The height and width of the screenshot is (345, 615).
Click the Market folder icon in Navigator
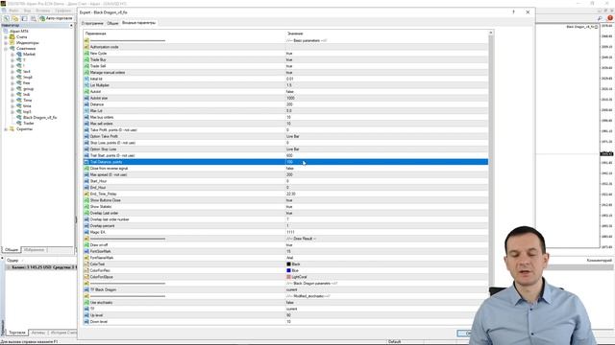click(19, 54)
